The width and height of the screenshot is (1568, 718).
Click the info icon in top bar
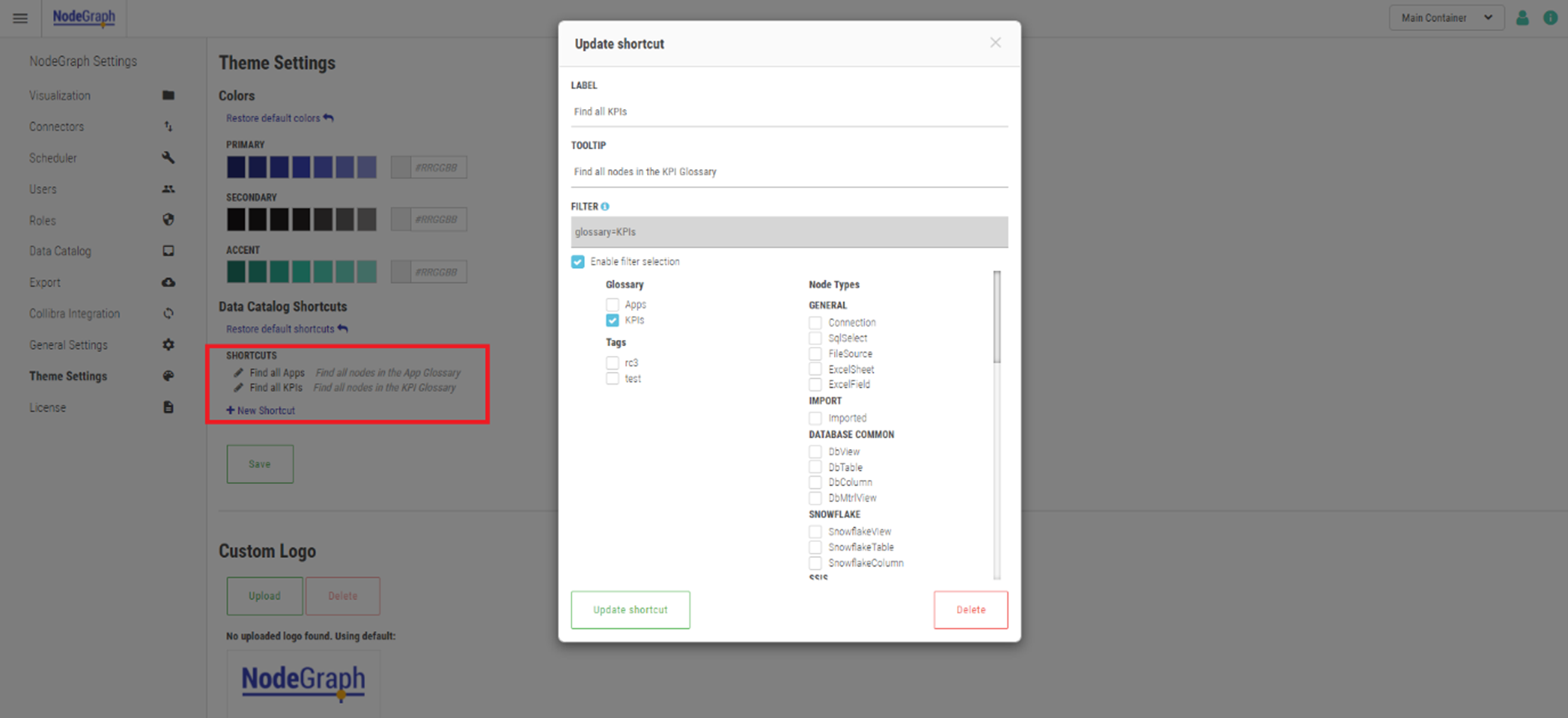pos(1550,18)
